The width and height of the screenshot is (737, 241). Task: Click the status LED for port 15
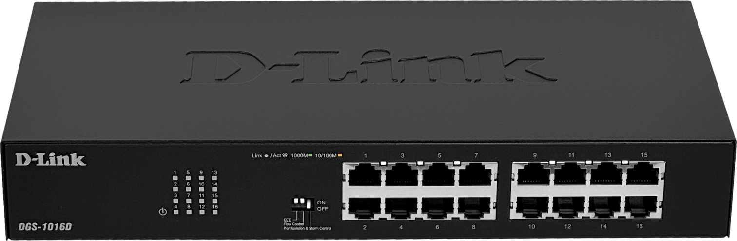coord(214,201)
